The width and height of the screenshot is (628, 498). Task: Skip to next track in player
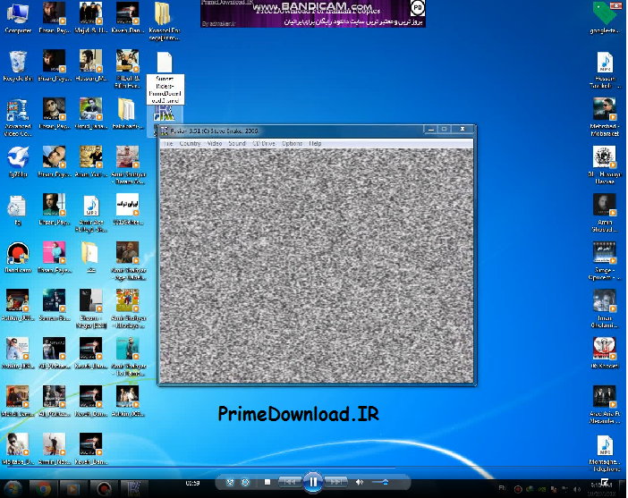tap(335, 482)
